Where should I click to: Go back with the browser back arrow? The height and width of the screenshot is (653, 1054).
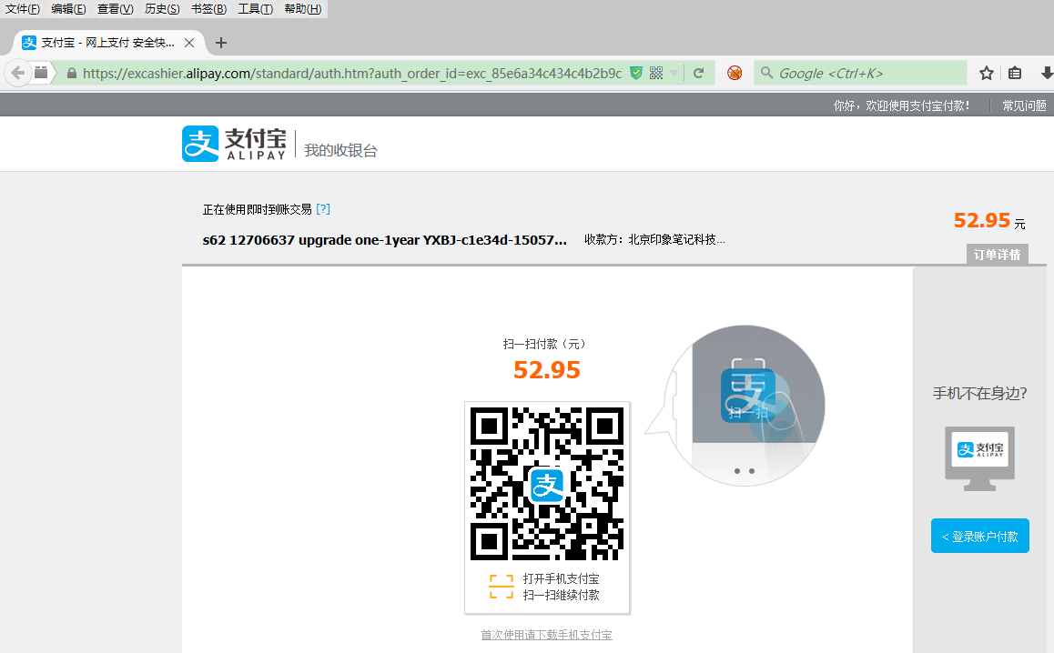click(18, 74)
